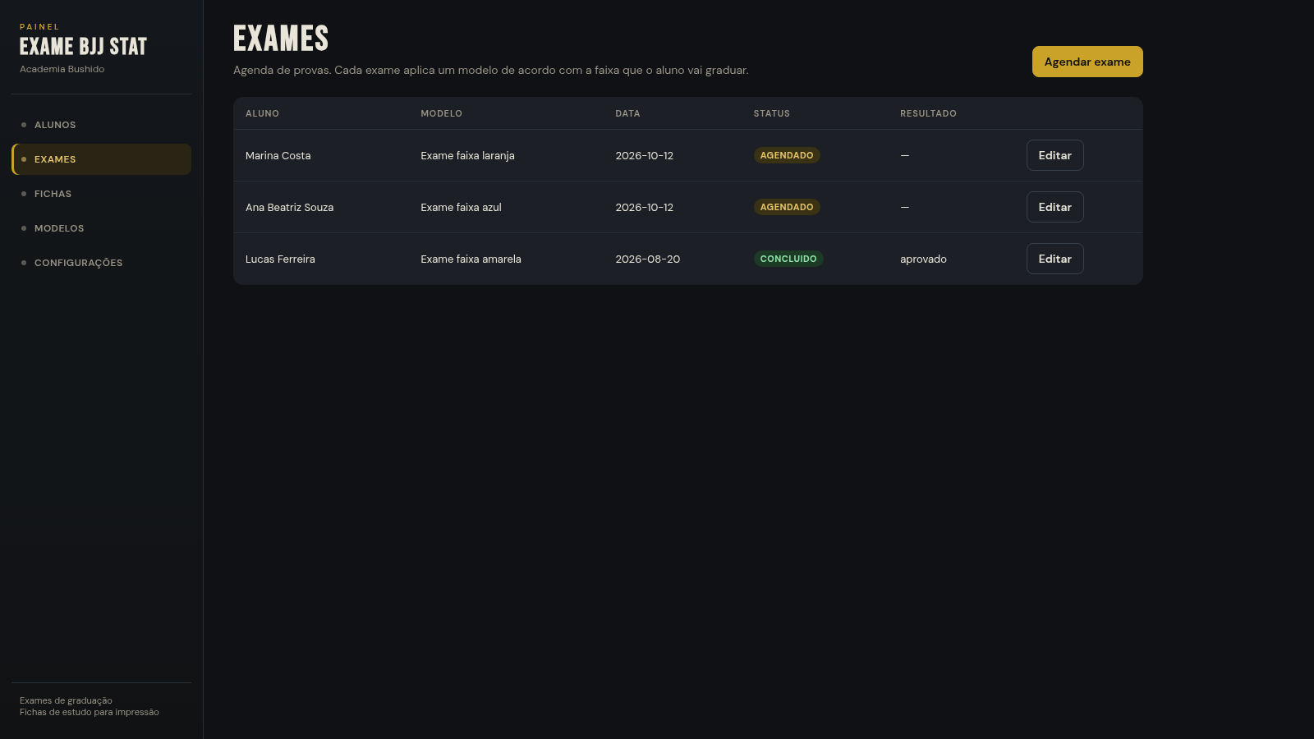Select the Exames sidebar item
The width and height of the screenshot is (1314, 739).
click(x=101, y=159)
